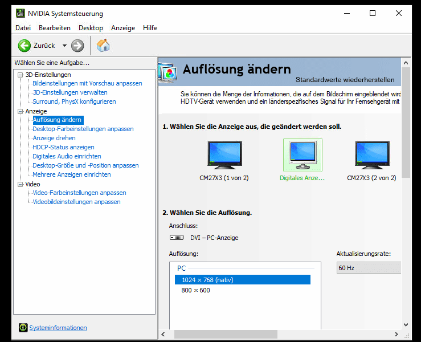
Task: Maximize the NVIDIA Systemsteuerung window
Action: pos(373,13)
